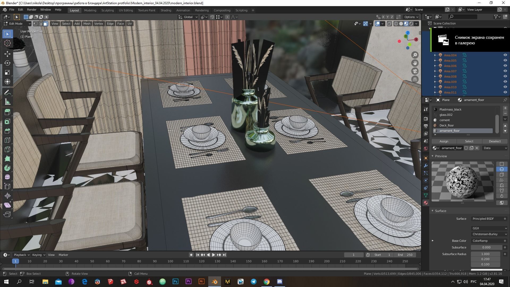This screenshot has width=510, height=287.
Task: Select the Knife tool
Action: point(7,149)
